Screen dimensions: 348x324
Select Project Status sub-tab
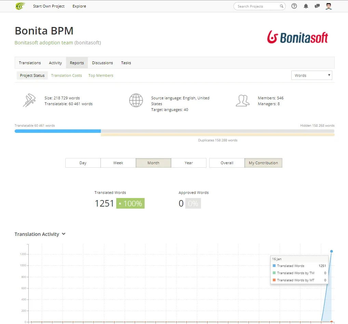(x=32, y=75)
